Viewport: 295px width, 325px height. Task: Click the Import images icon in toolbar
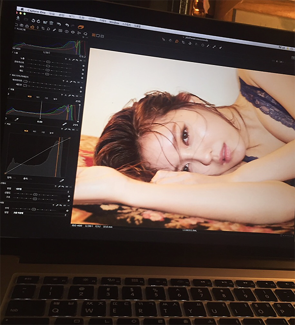(19, 19)
